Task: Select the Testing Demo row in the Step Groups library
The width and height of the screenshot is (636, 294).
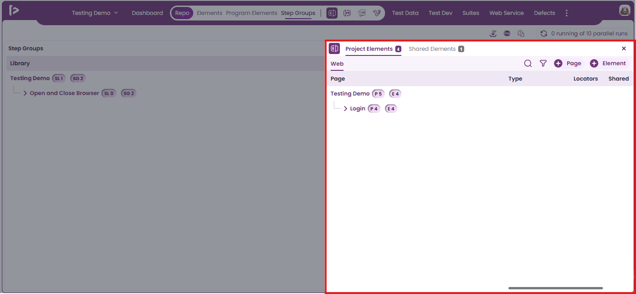Action: (30, 78)
